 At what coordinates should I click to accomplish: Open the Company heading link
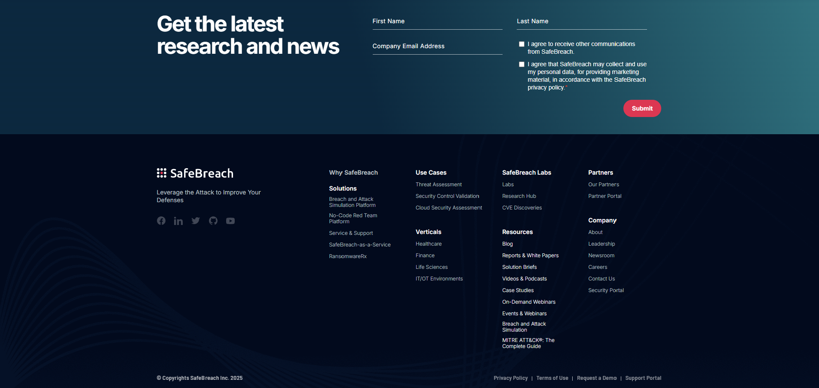pos(602,220)
